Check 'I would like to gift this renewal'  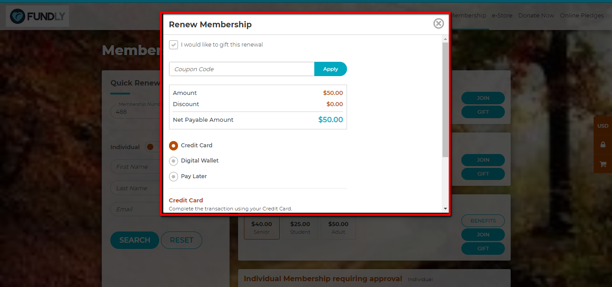click(x=174, y=45)
